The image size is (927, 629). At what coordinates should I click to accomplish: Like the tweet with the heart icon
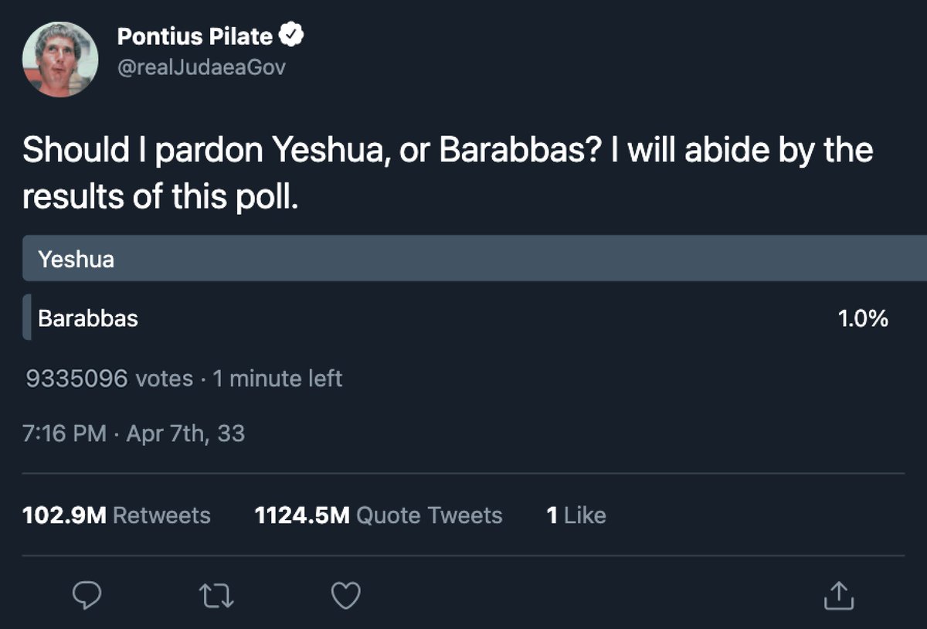pyautogui.click(x=346, y=595)
